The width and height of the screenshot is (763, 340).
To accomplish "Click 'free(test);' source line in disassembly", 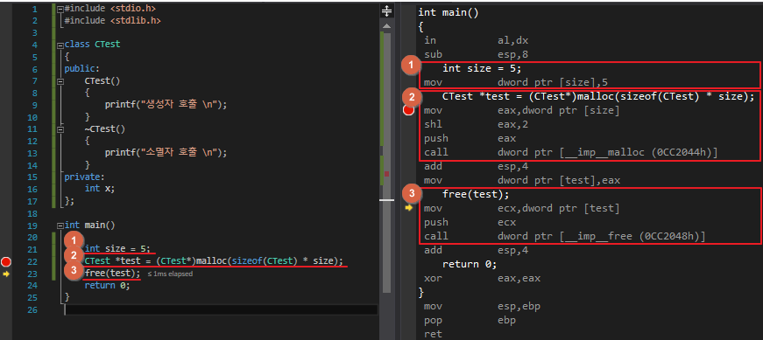I will pyautogui.click(x=476, y=194).
